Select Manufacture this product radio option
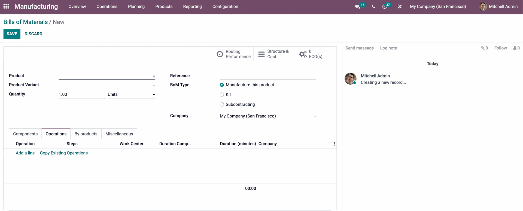 coord(222,85)
